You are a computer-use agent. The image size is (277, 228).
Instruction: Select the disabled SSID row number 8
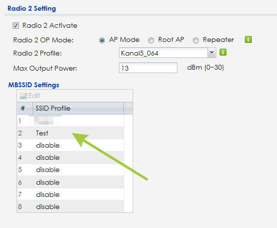point(70,207)
